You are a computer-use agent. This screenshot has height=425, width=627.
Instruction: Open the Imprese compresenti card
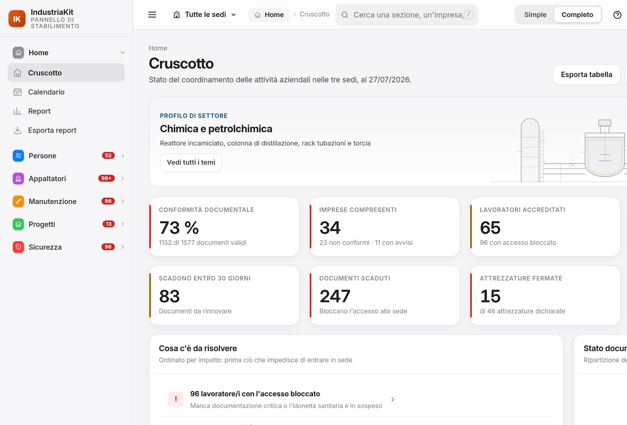(x=385, y=226)
